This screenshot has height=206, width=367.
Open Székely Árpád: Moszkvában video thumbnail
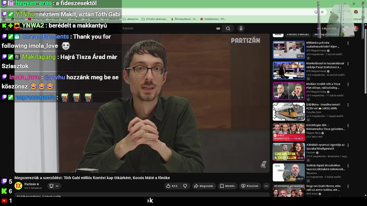pyautogui.click(x=289, y=172)
